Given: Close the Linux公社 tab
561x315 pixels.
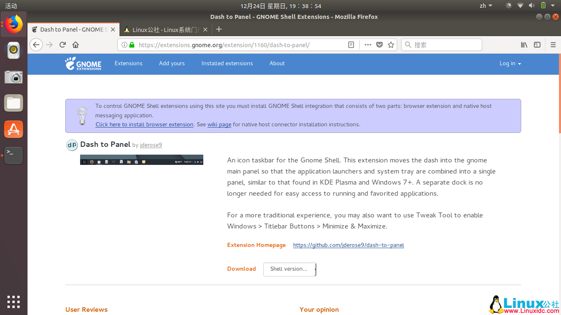Looking at the screenshot, I should tap(206, 30).
